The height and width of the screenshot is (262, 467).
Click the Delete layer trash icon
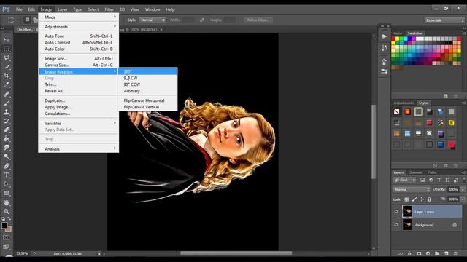click(x=455, y=253)
